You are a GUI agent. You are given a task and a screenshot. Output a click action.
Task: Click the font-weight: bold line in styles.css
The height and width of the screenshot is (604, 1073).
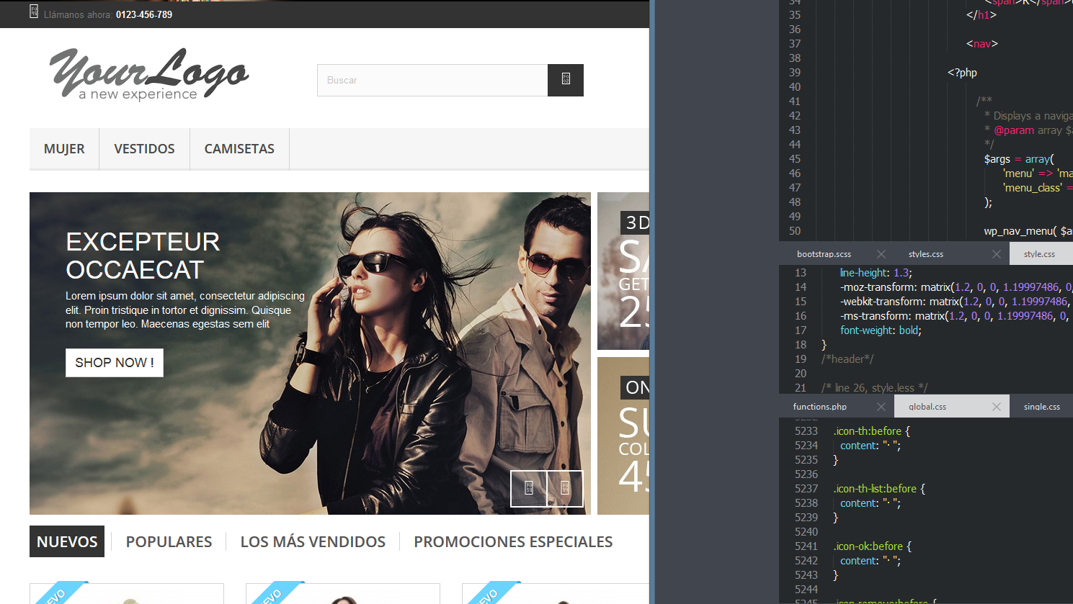(x=881, y=330)
